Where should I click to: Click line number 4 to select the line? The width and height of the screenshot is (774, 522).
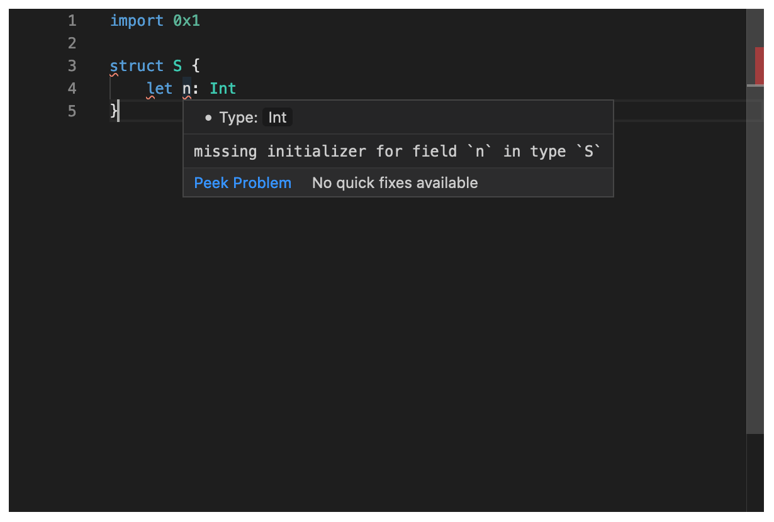pyautogui.click(x=72, y=88)
